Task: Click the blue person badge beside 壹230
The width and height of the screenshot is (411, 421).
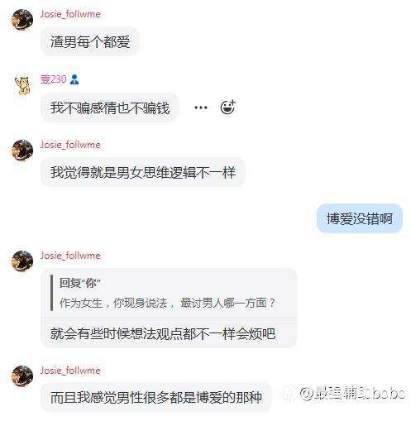Action: click(74, 79)
